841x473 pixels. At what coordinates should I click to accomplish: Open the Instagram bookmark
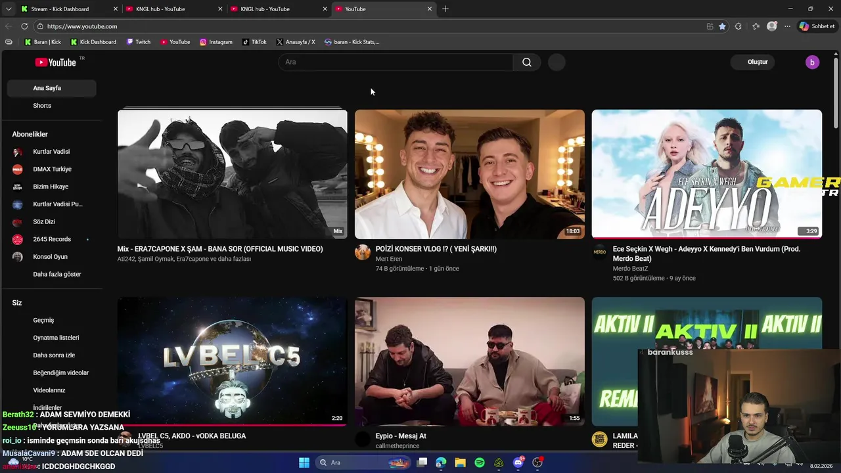[216, 42]
